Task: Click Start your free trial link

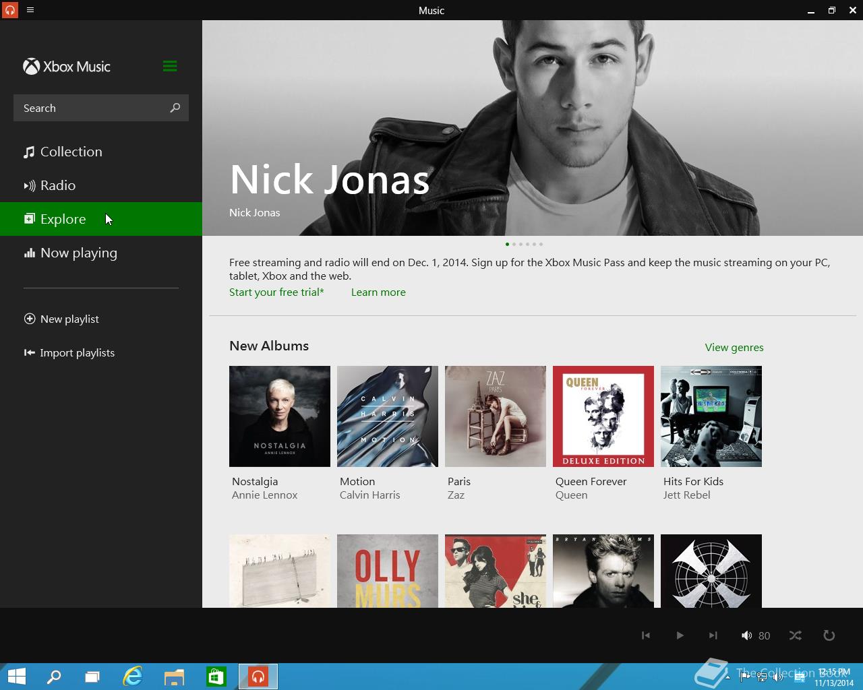Action: pyautogui.click(x=276, y=292)
